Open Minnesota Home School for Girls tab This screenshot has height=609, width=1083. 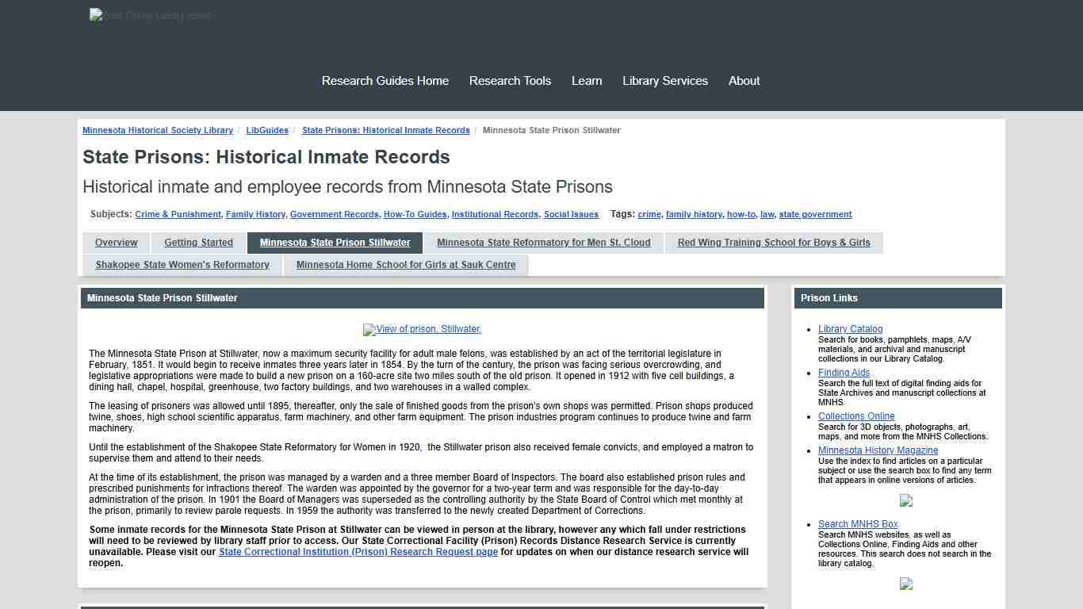pos(405,264)
